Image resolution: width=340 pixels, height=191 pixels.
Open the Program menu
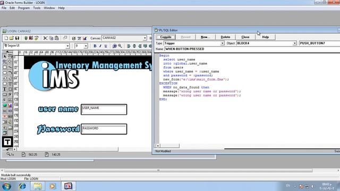pyautogui.click(x=24, y=8)
